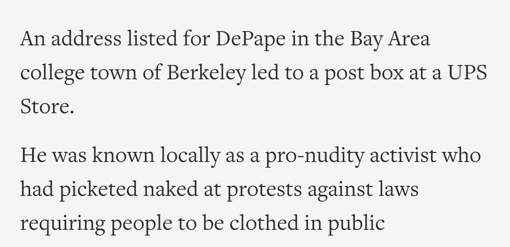Viewport: 510px width, 247px height.
Task: Click the word "DePape" in first paragraph
Action: coord(250,40)
